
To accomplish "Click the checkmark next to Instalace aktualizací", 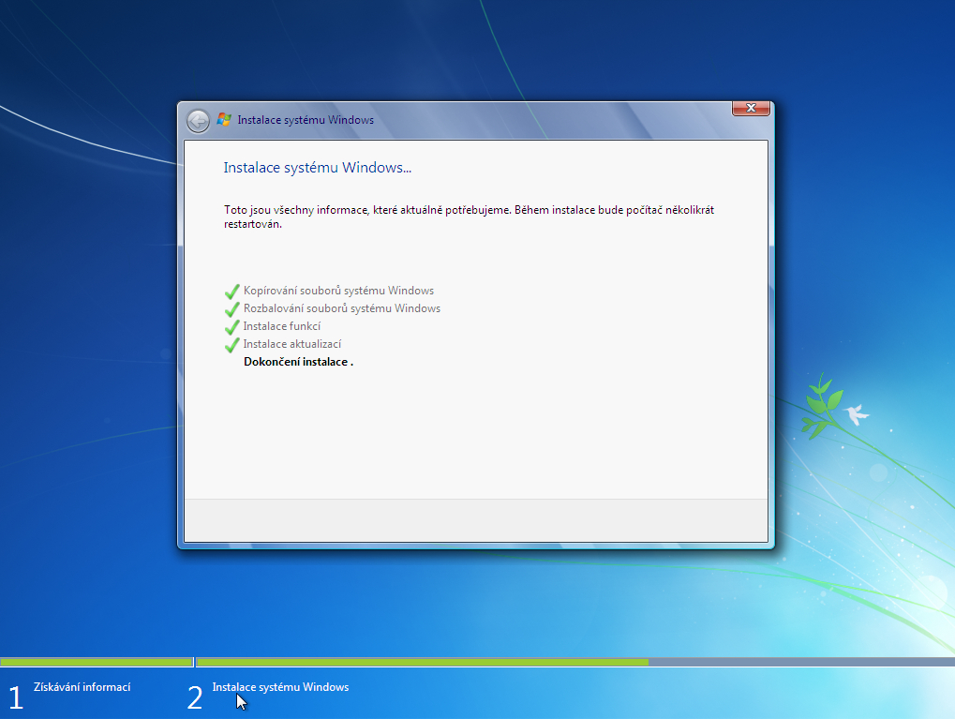I will (x=231, y=344).
